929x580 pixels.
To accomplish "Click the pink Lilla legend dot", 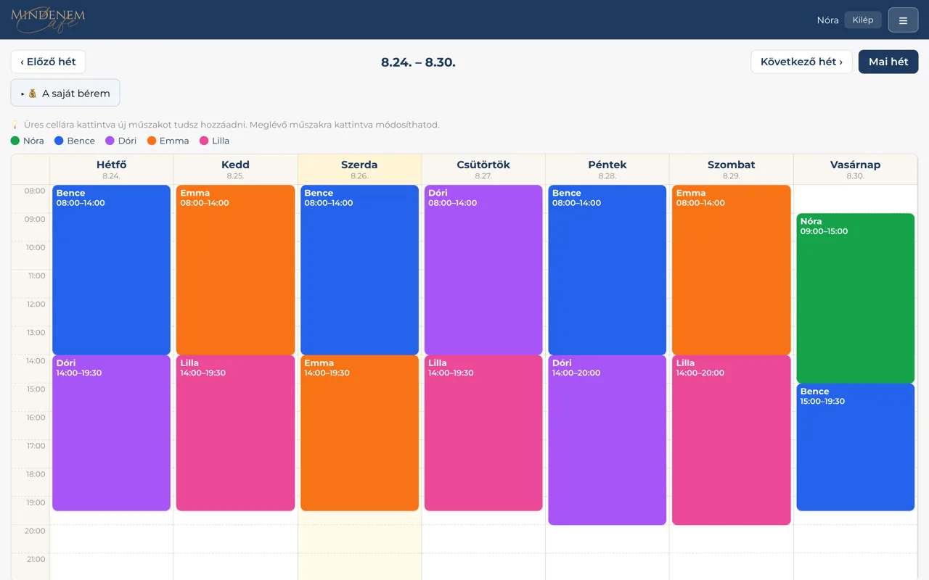I will pos(204,141).
